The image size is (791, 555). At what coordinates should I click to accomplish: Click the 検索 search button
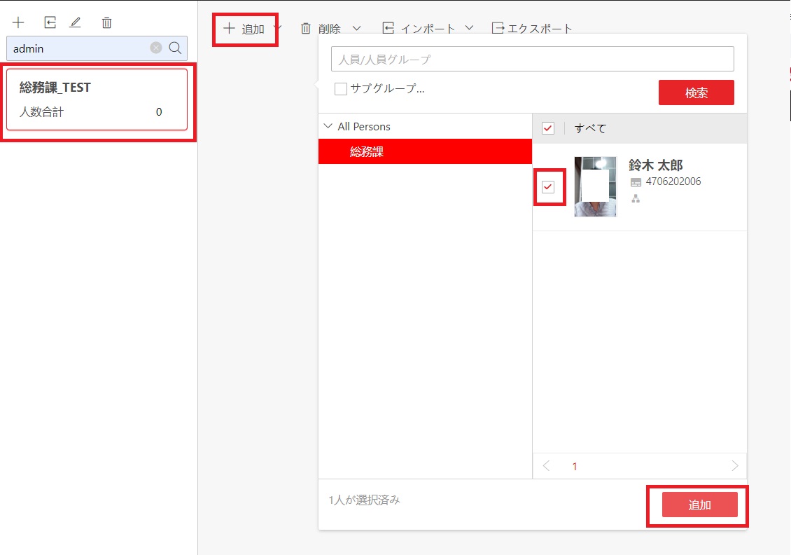coord(696,92)
